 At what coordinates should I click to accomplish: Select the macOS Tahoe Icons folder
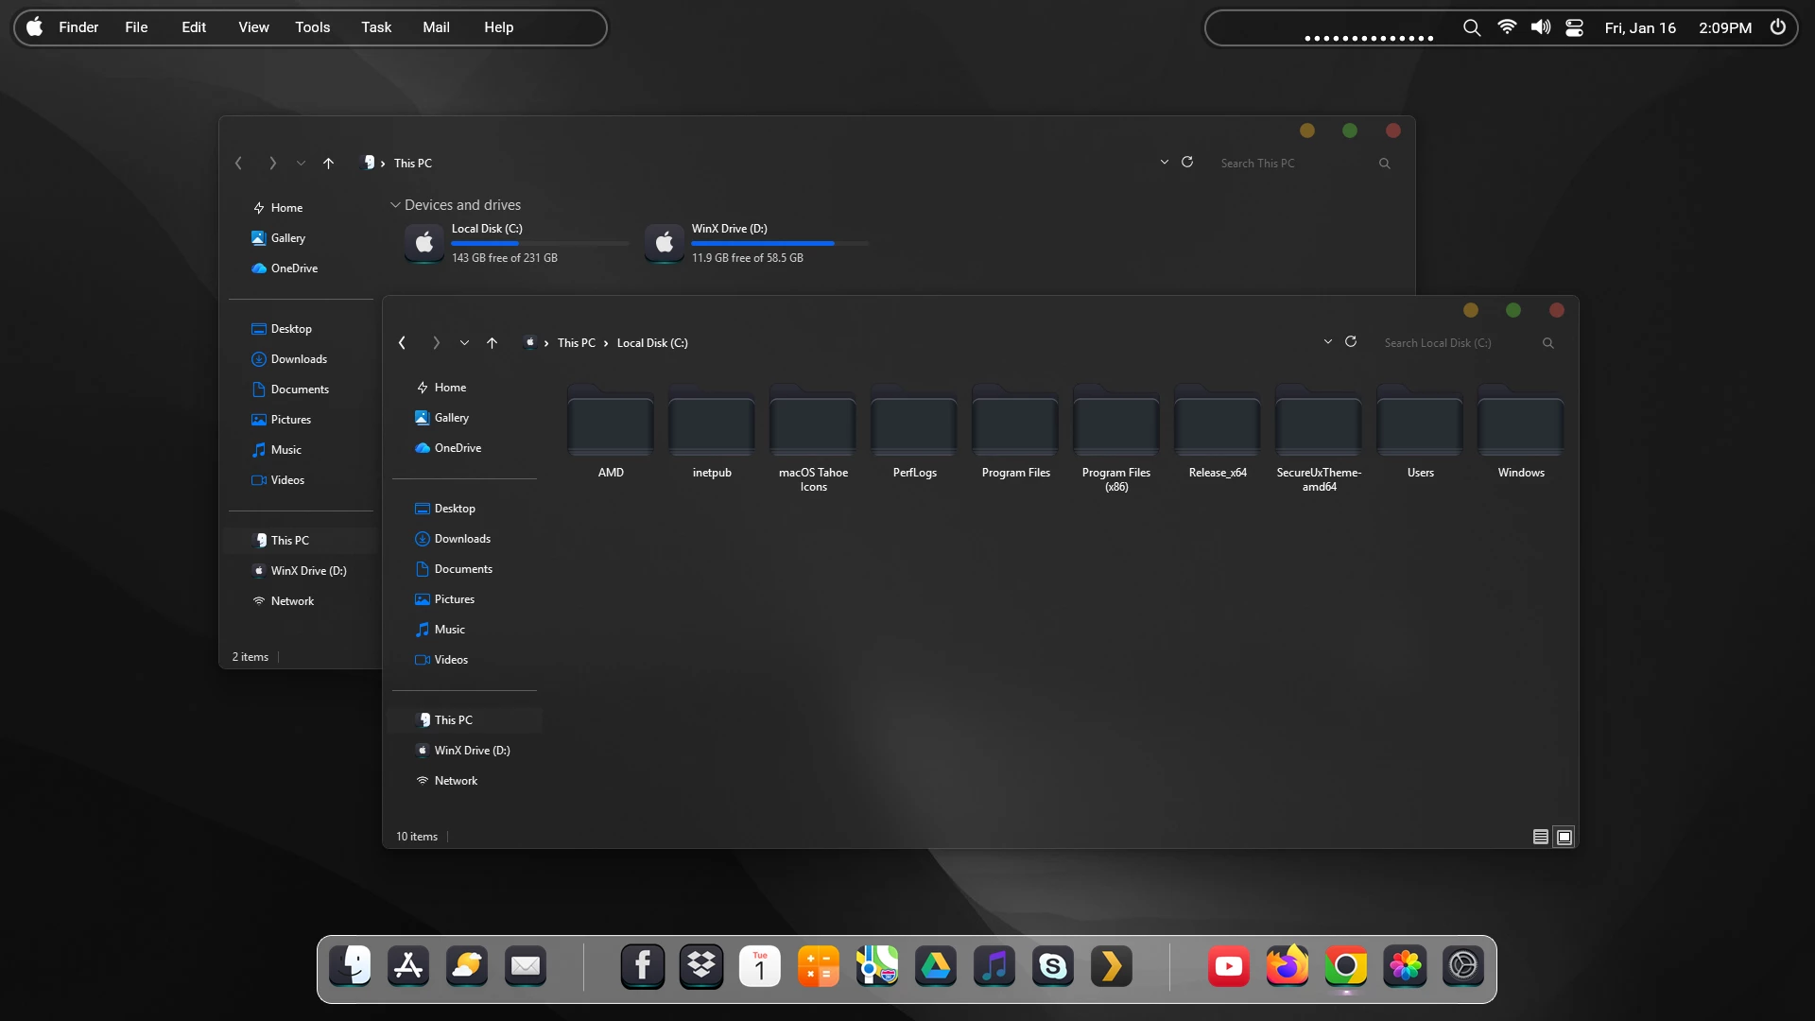(x=813, y=439)
